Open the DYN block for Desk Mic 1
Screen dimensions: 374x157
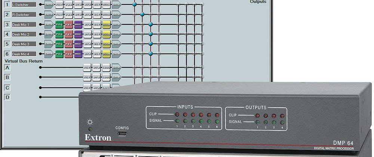point(88,24)
